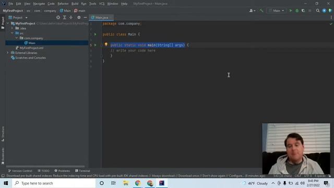Image resolution: width=334 pixels, height=188 pixels.
Task: Open the Terminal tool window
Action: pos(82,171)
